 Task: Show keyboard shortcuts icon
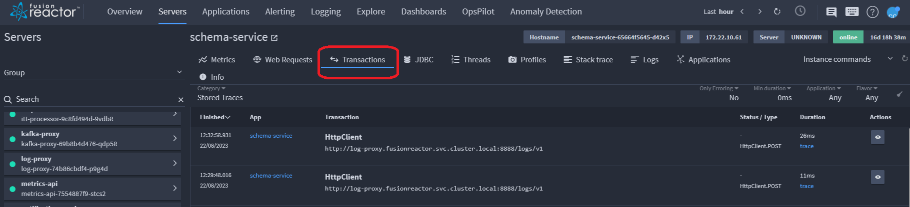(852, 11)
